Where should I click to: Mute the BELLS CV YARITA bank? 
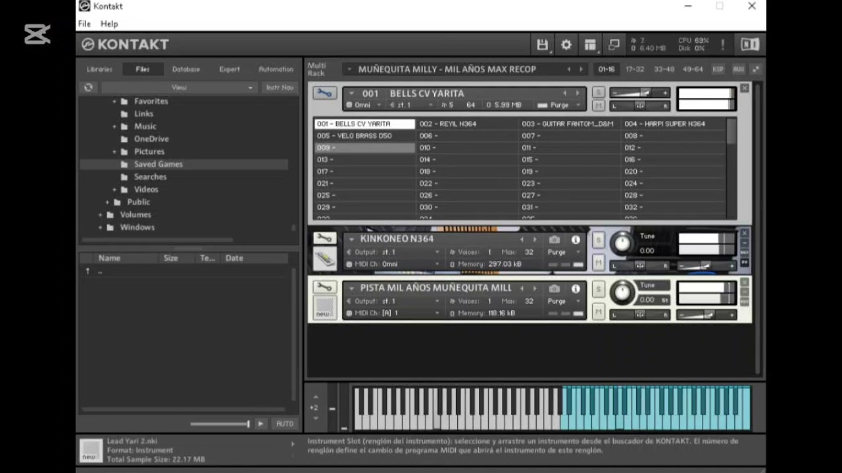tap(598, 106)
